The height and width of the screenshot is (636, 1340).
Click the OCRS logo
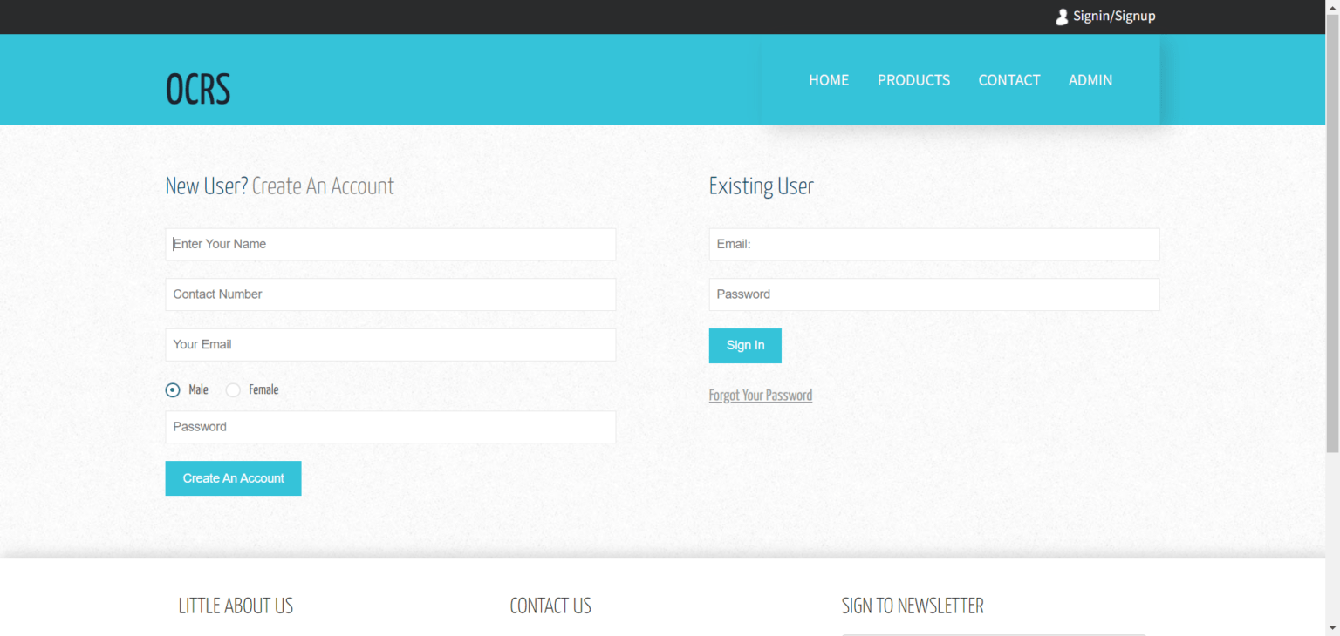tap(197, 87)
